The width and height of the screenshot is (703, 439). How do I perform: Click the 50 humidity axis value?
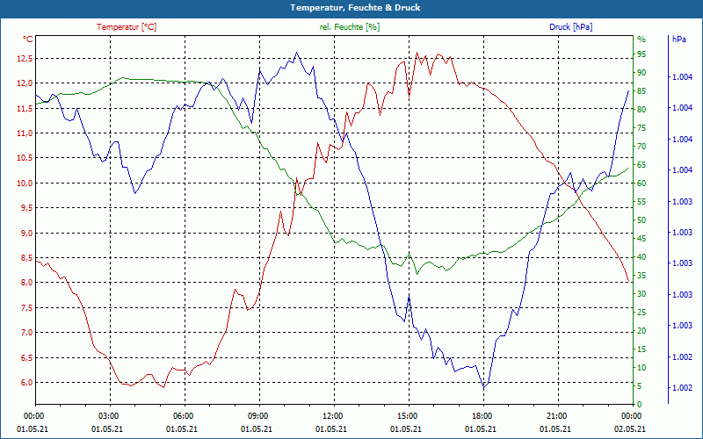tap(641, 220)
